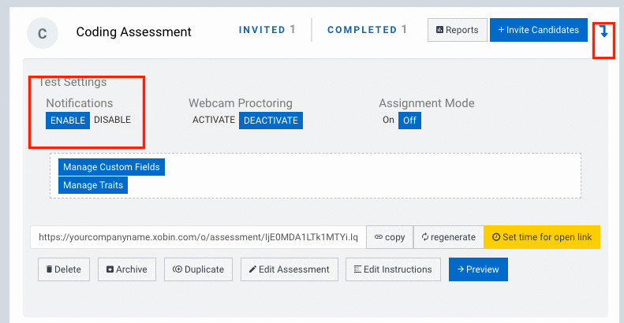Archive the Coding Assessment
This screenshot has height=323, width=624.
pyautogui.click(x=127, y=269)
